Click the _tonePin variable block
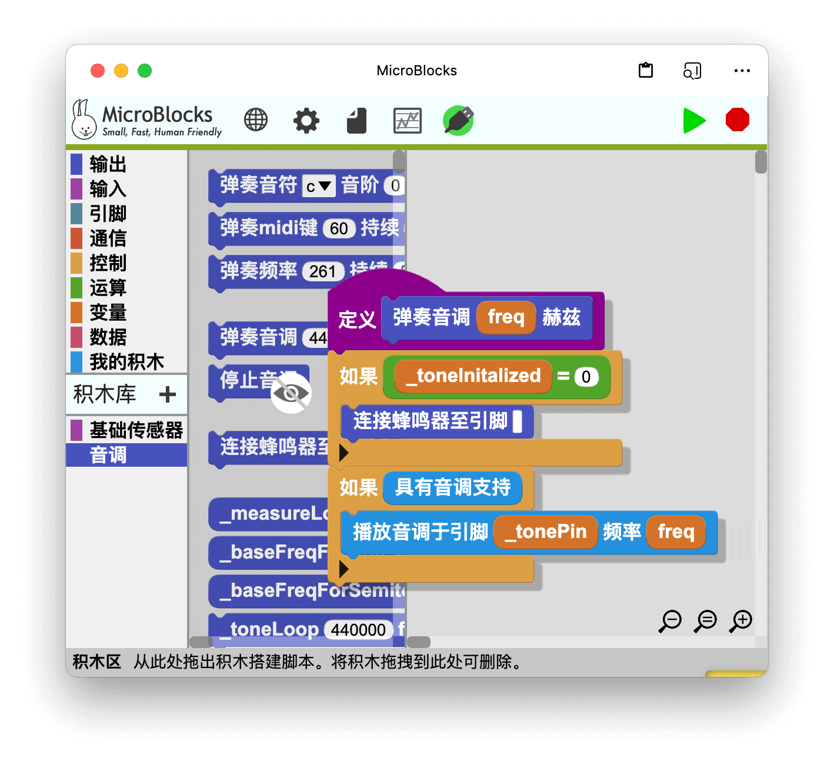The width and height of the screenshot is (834, 764). [546, 532]
